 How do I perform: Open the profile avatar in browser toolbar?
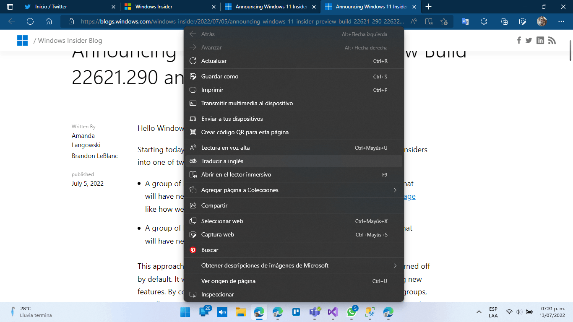tap(542, 21)
